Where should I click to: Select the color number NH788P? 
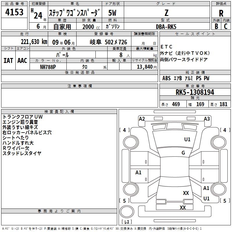coord(48,67)
